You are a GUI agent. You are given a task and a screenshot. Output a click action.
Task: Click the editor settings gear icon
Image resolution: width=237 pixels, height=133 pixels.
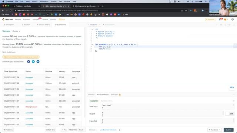coord(230,25)
